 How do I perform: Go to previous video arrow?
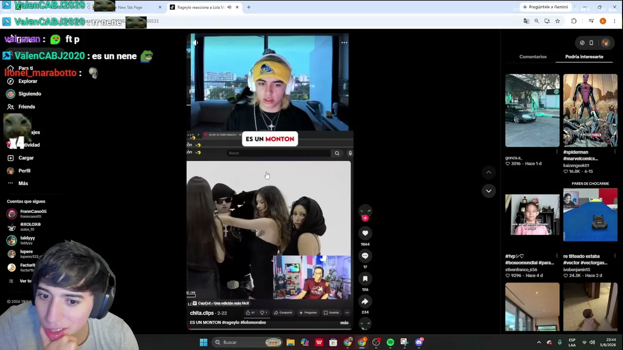click(489, 173)
